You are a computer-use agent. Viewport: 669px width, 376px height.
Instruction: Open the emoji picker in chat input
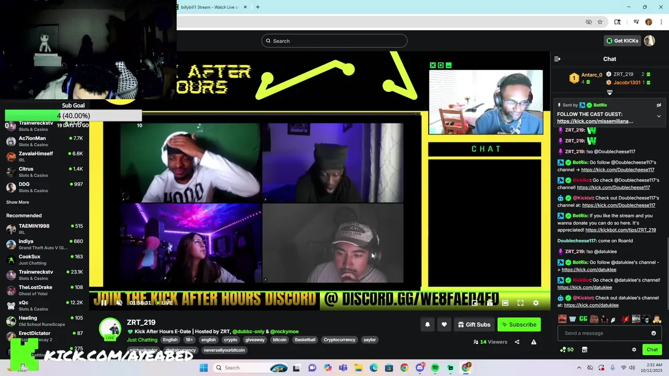coord(653,333)
